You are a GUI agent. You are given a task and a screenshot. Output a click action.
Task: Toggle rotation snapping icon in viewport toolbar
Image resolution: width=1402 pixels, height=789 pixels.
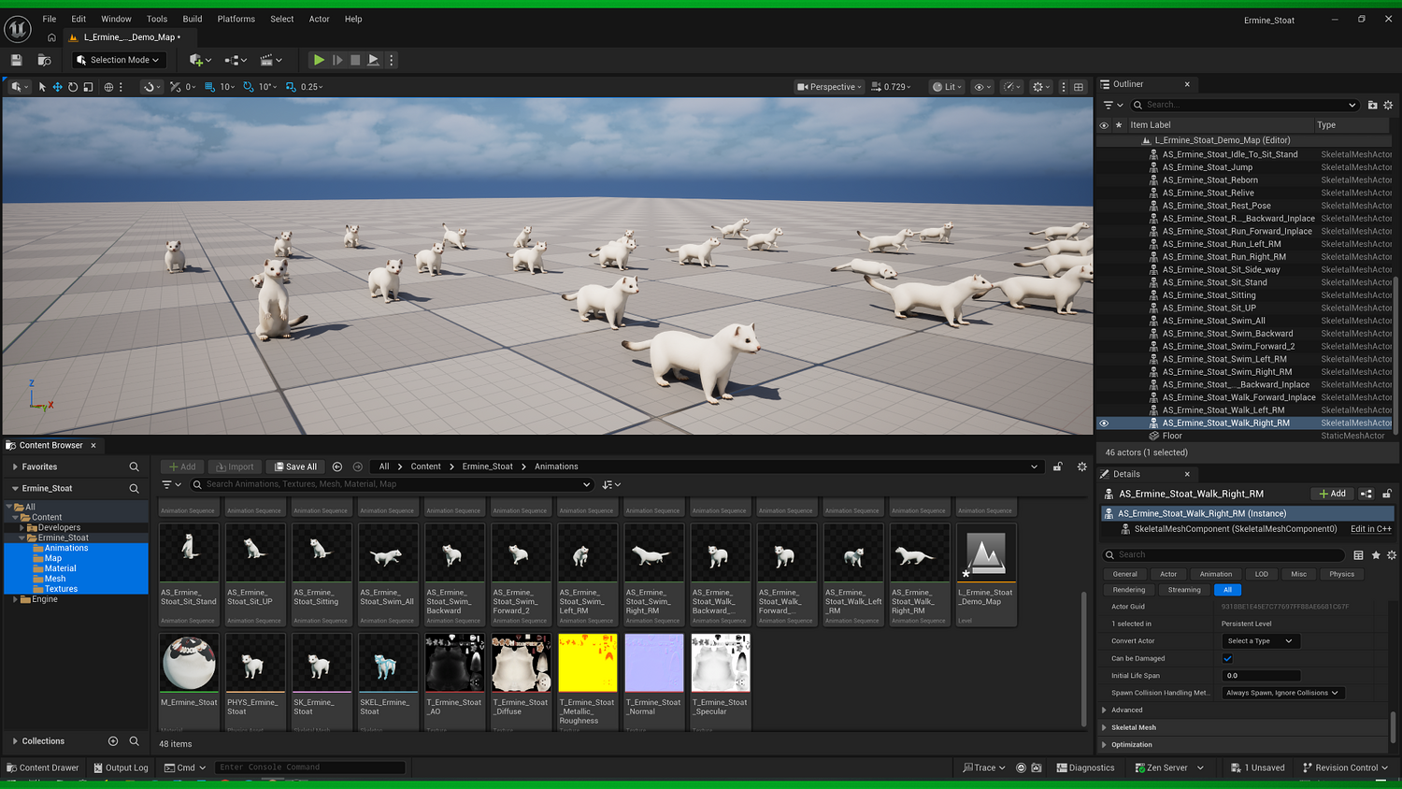click(249, 87)
